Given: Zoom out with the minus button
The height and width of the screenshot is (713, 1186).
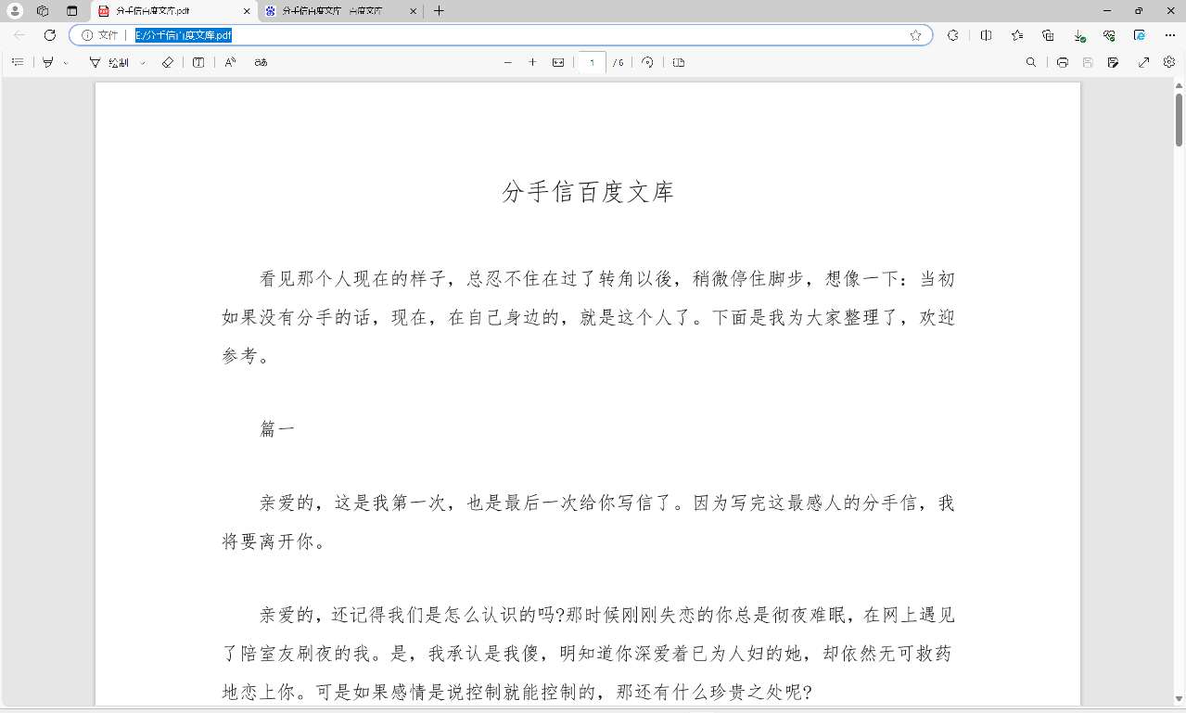Looking at the screenshot, I should pos(507,62).
